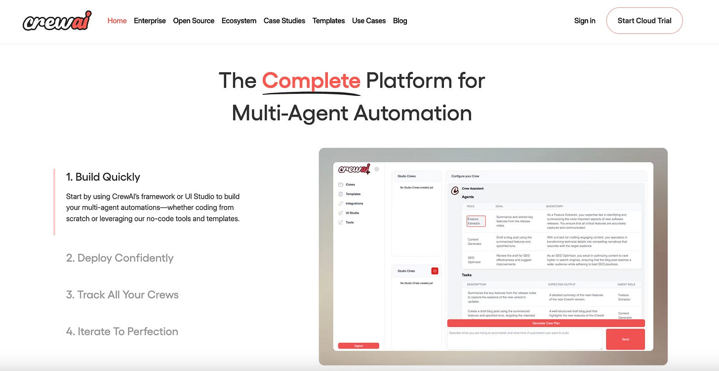
Task: Click the Integrations link icon in the preview sidebar
Action: 341,204
